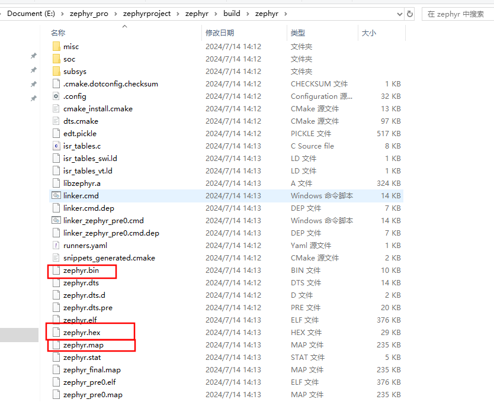
Task: Select the dts.cmake file icon
Action: 56,121
